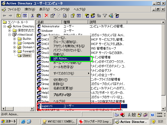167x125 pixels.
Task: Open Properties toolbar icon
Action: (53, 16)
